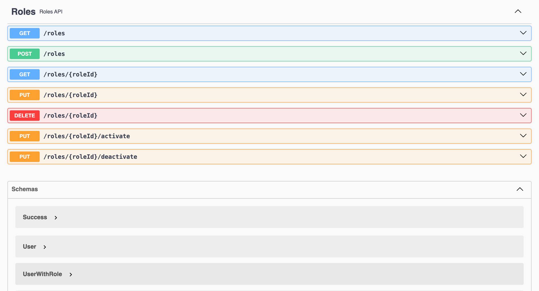
Task: Expand the POST /roles operation arrow
Action: point(523,53)
